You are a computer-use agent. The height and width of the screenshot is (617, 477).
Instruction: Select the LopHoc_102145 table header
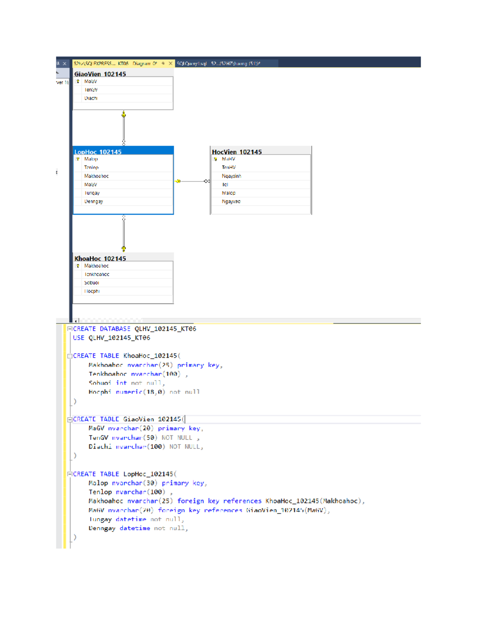(123, 151)
